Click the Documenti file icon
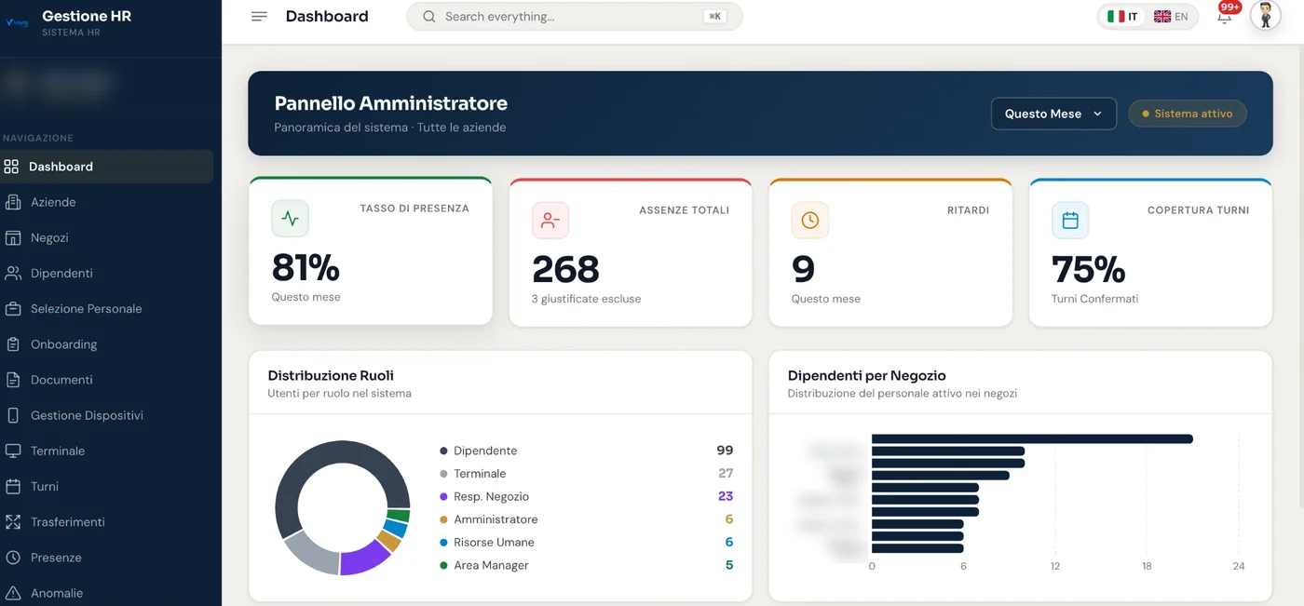Image resolution: width=1304 pixels, height=606 pixels. [13, 380]
